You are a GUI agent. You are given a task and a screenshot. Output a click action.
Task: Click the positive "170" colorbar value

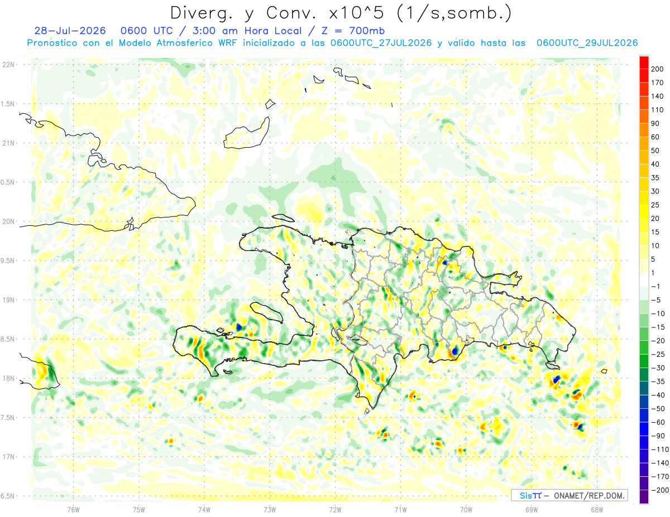pos(657,83)
